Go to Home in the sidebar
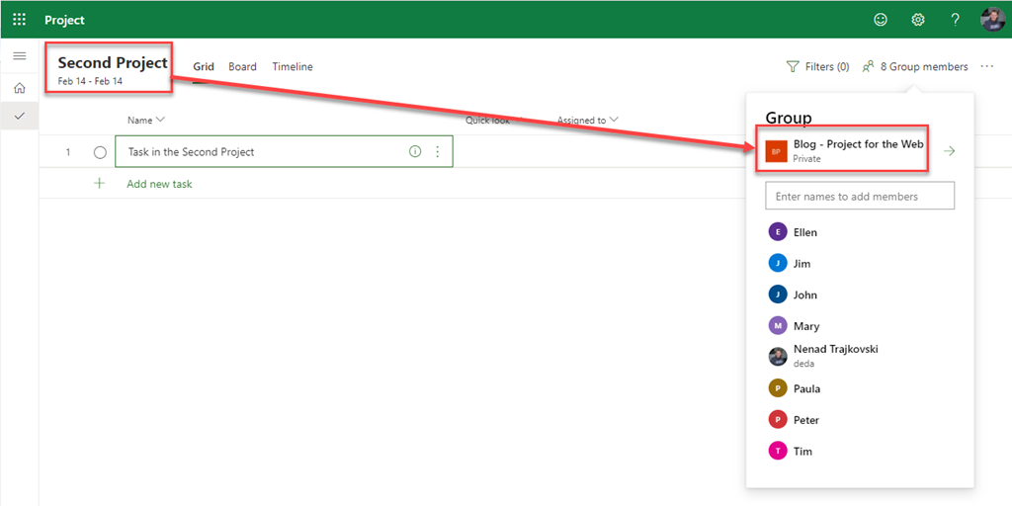Viewport: 1012px width, 506px height. pyautogui.click(x=19, y=88)
